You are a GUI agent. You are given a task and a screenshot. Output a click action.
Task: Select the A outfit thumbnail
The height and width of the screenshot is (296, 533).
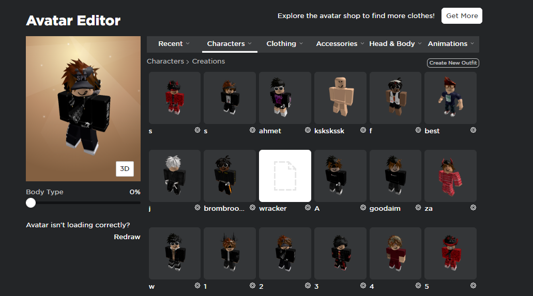[340, 176]
